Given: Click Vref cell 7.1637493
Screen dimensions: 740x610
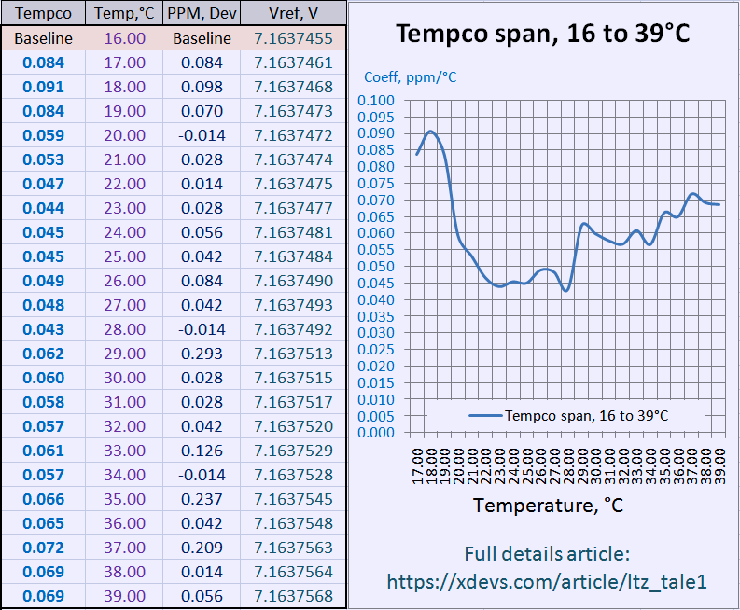Looking at the screenshot, I should point(293,305).
